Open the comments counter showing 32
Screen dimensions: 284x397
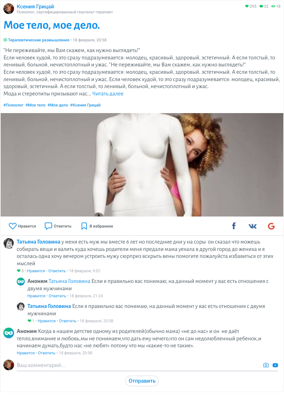[264, 6]
